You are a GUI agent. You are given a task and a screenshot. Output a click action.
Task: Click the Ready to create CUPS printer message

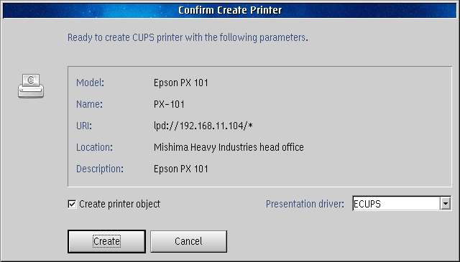point(188,37)
